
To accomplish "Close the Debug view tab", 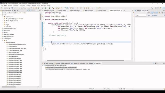I will (x=101, y=64).
